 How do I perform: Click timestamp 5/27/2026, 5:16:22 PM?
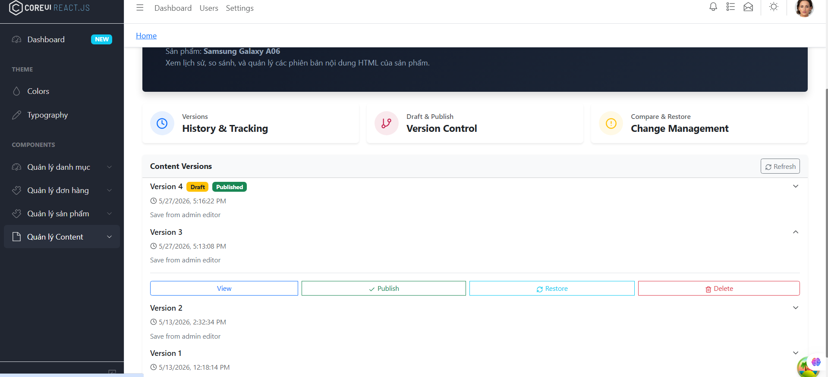192,201
